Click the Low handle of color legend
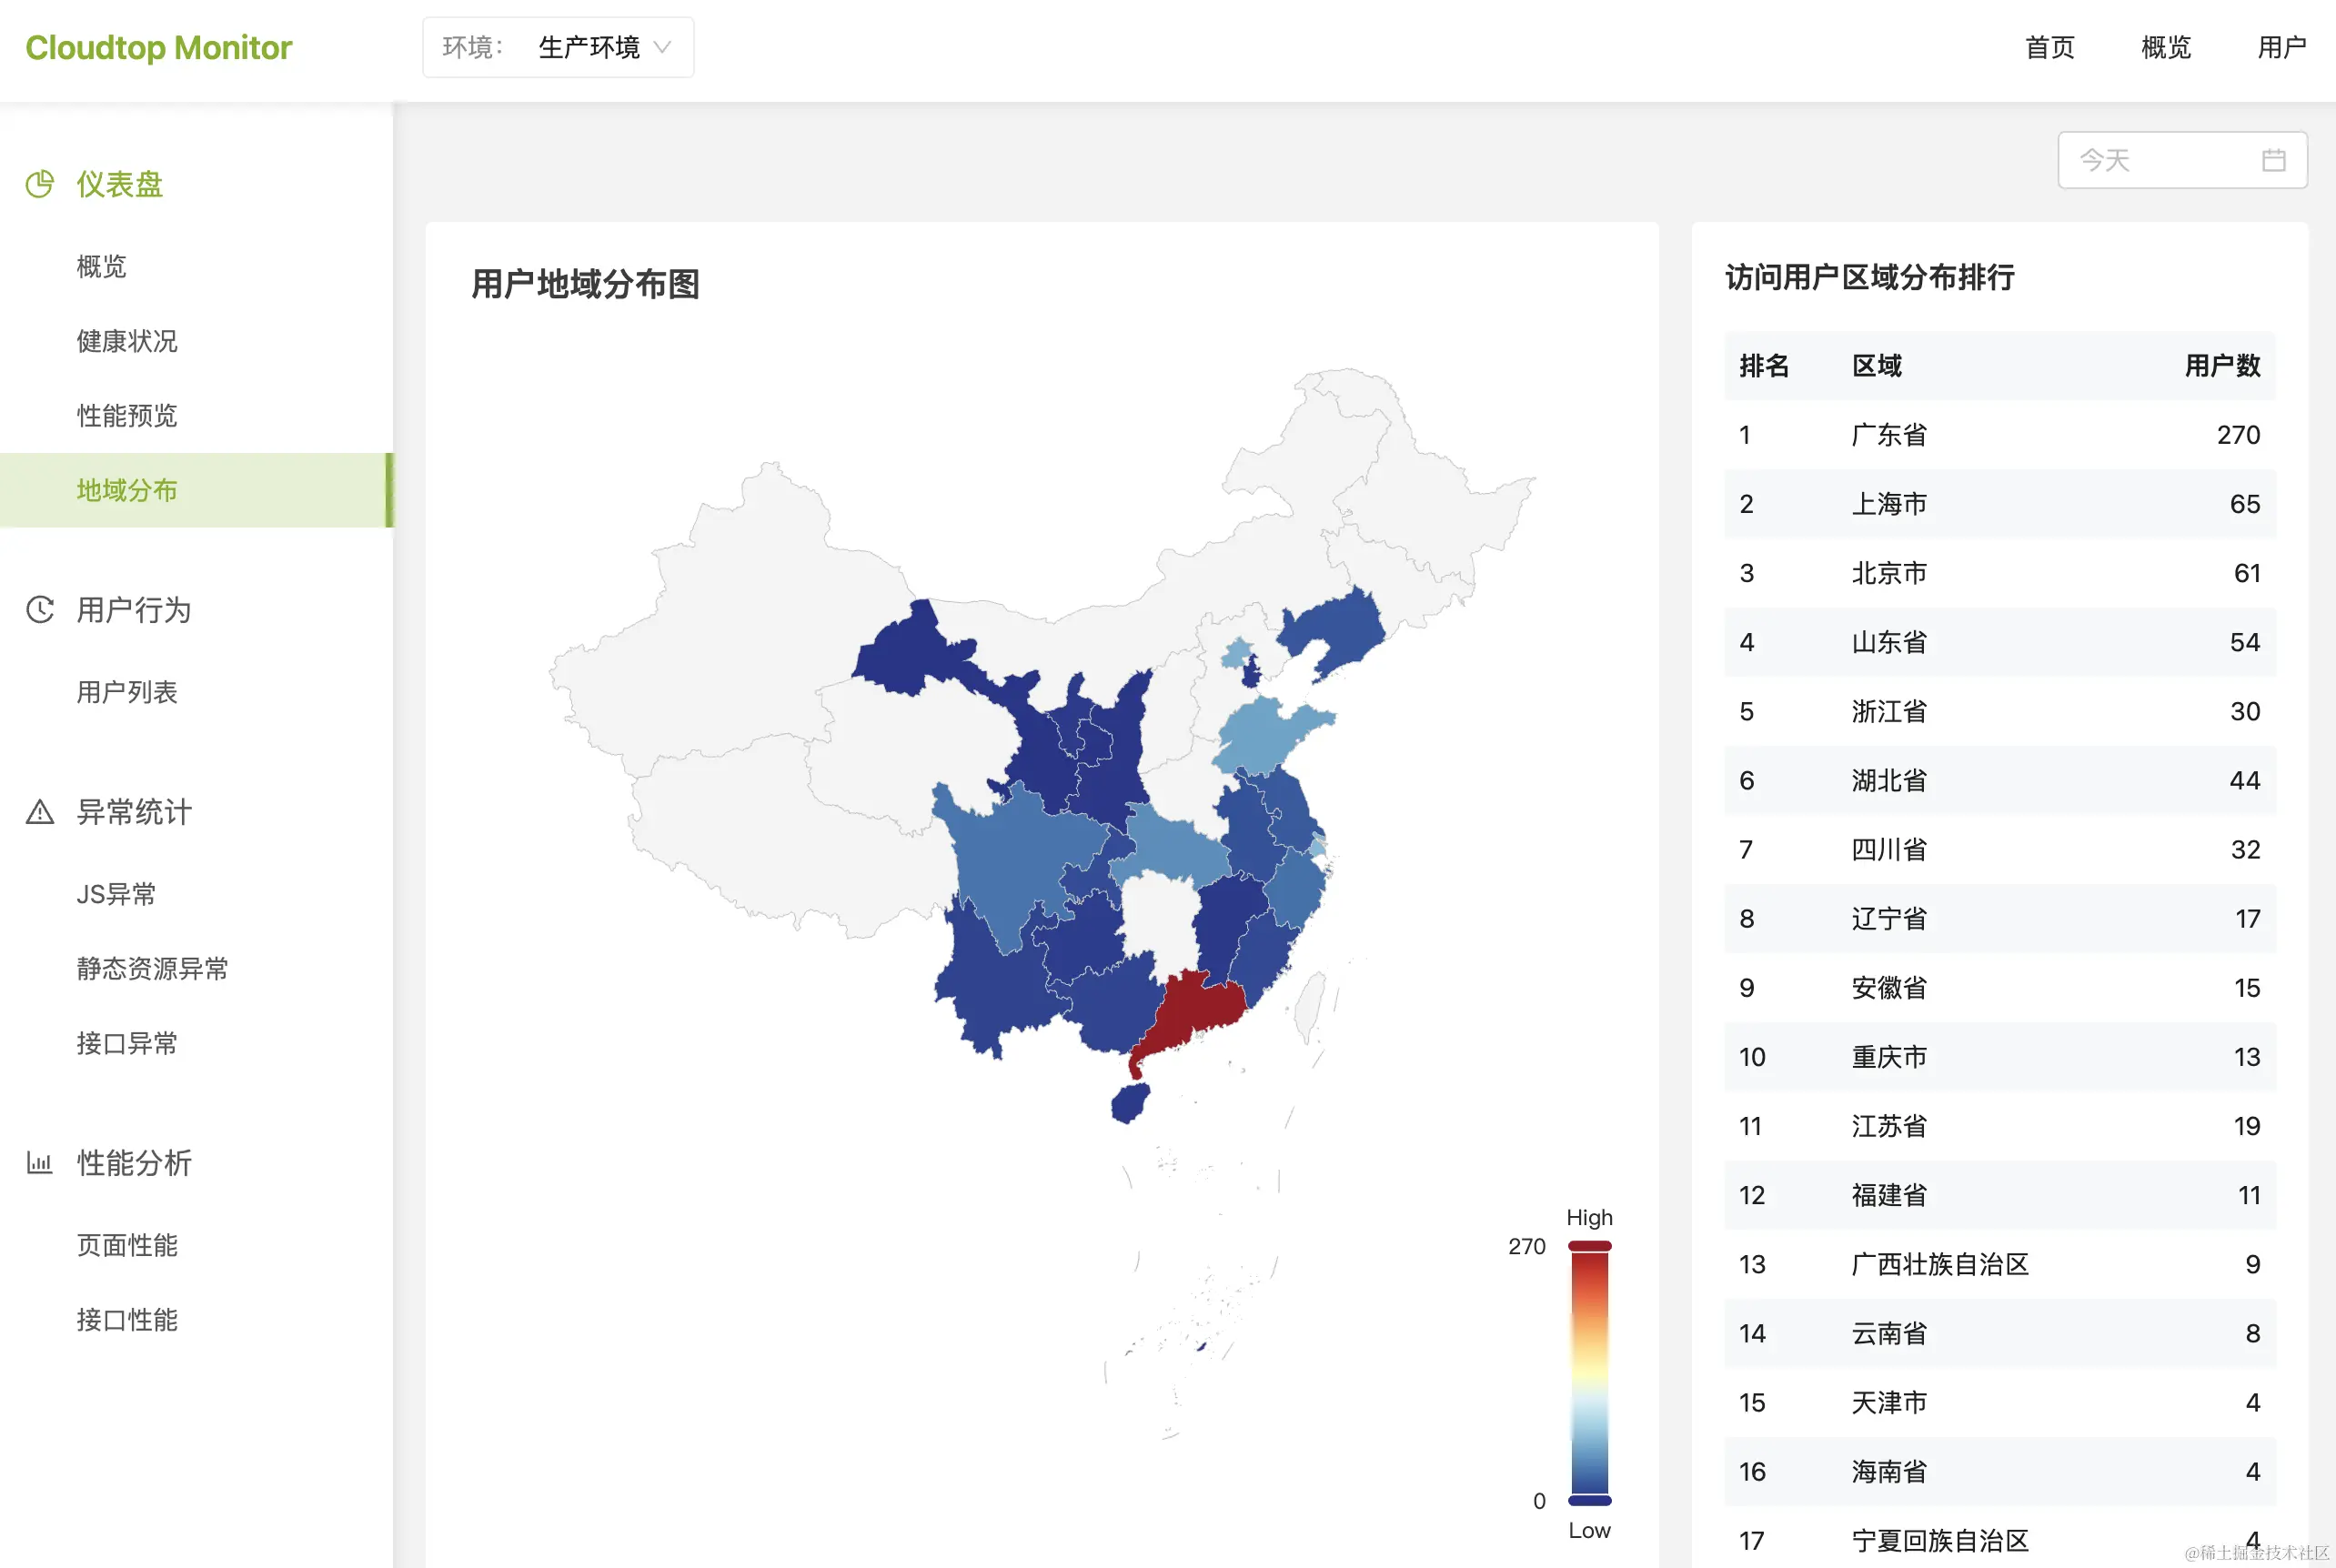 1589,1500
